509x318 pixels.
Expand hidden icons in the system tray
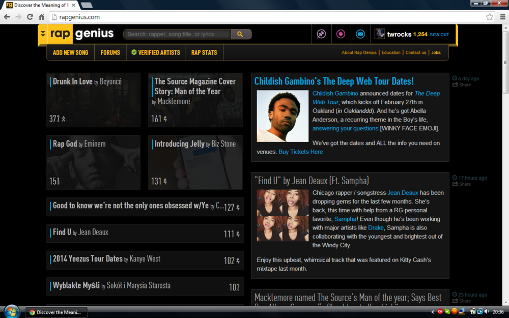tap(433, 311)
